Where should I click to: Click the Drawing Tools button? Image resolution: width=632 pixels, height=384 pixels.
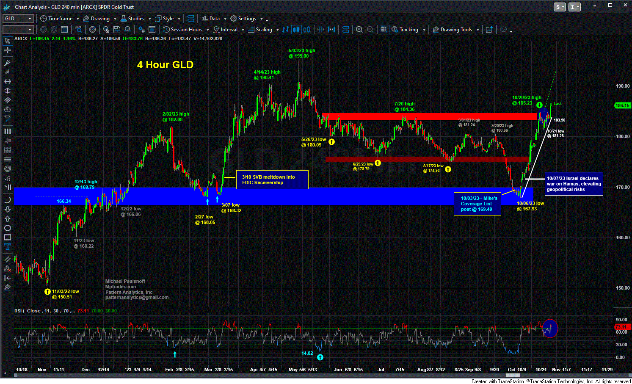pyautogui.click(x=452, y=30)
